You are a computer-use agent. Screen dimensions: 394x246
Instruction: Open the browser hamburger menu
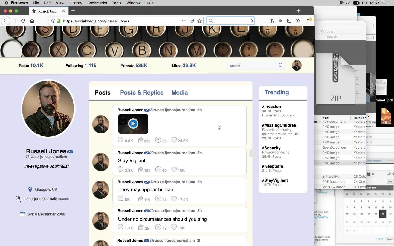309,21
